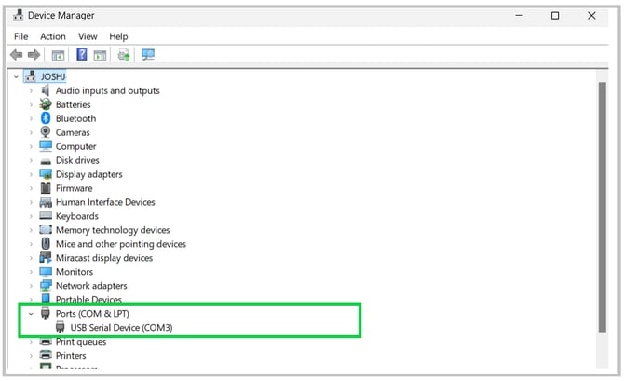
Task: Expand the Network adapters arrow
Action: [31, 286]
